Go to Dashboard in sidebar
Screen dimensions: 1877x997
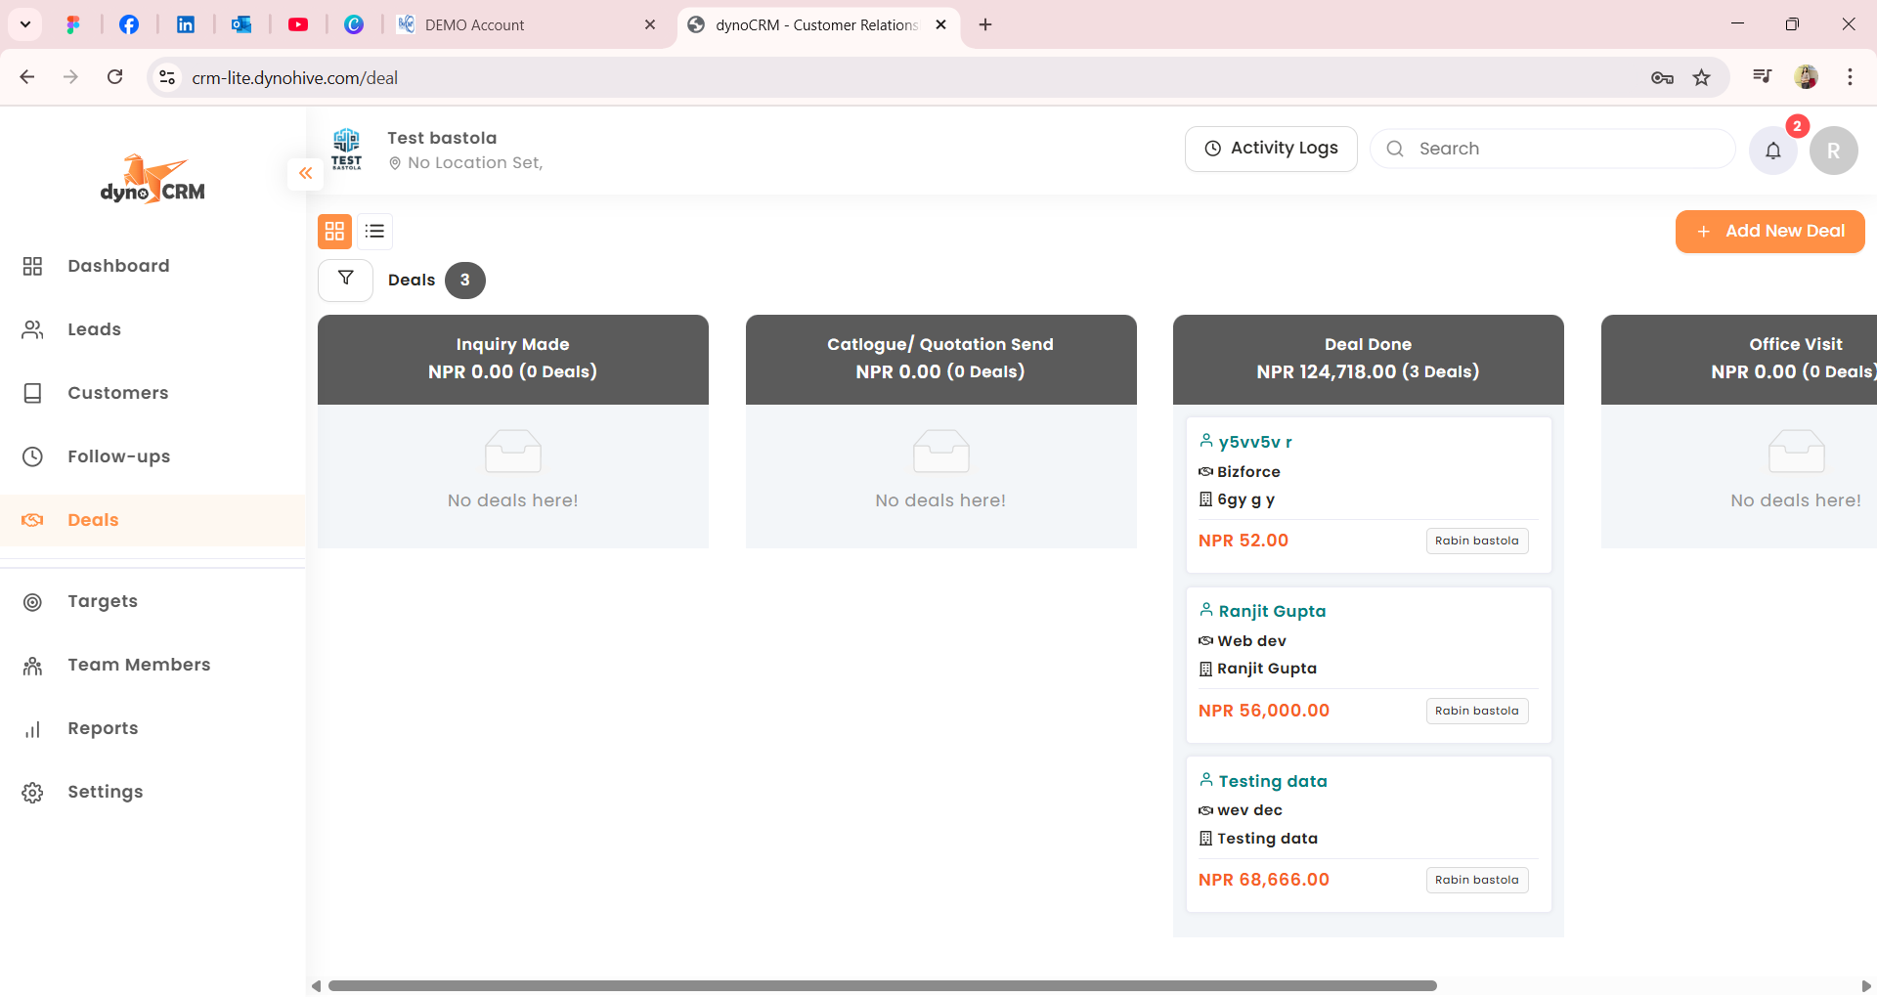coord(118,266)
